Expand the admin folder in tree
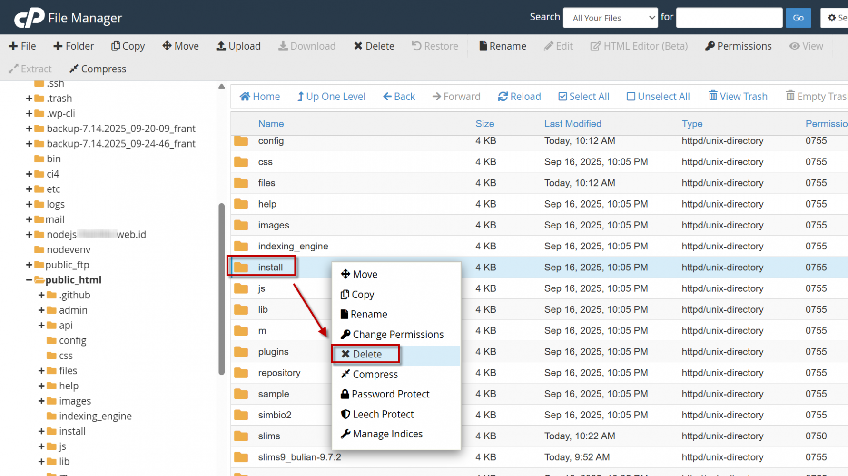Screen dimensions: 848x476 tap(41, 310)
